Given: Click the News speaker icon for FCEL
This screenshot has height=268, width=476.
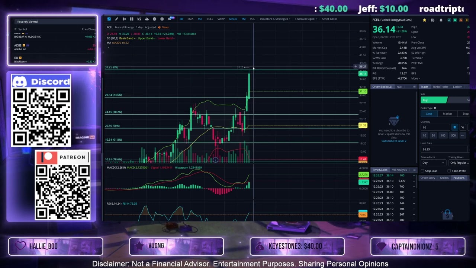Looking at the screenshot, I should [x=159, y=27].
